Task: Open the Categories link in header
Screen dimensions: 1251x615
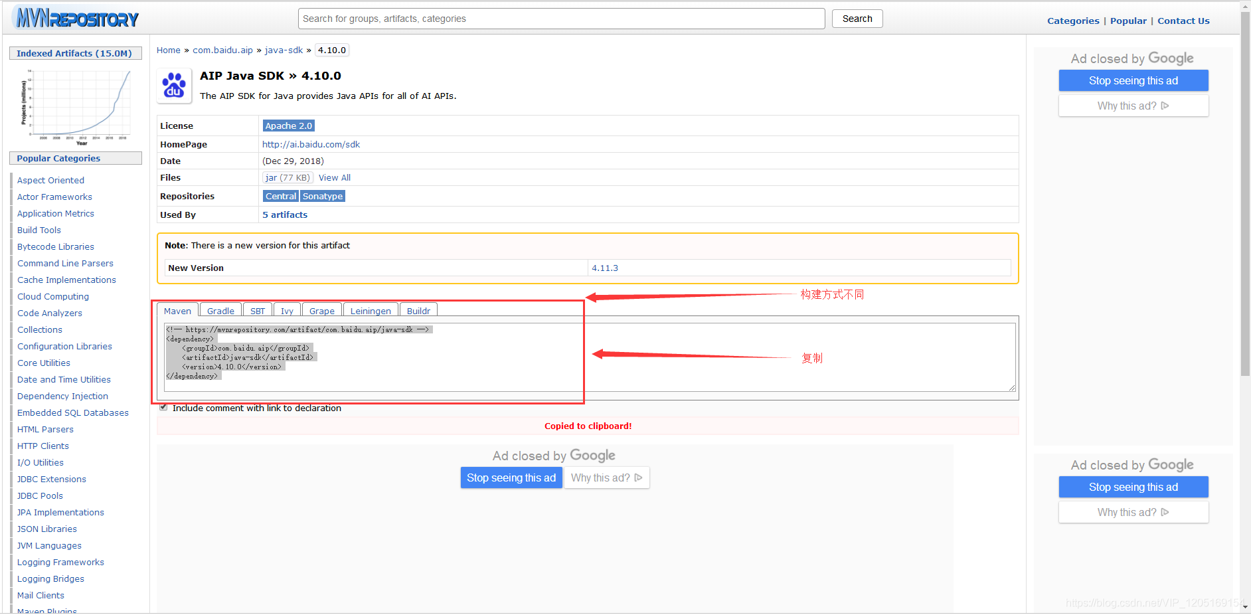Action: coord(1073,21)
